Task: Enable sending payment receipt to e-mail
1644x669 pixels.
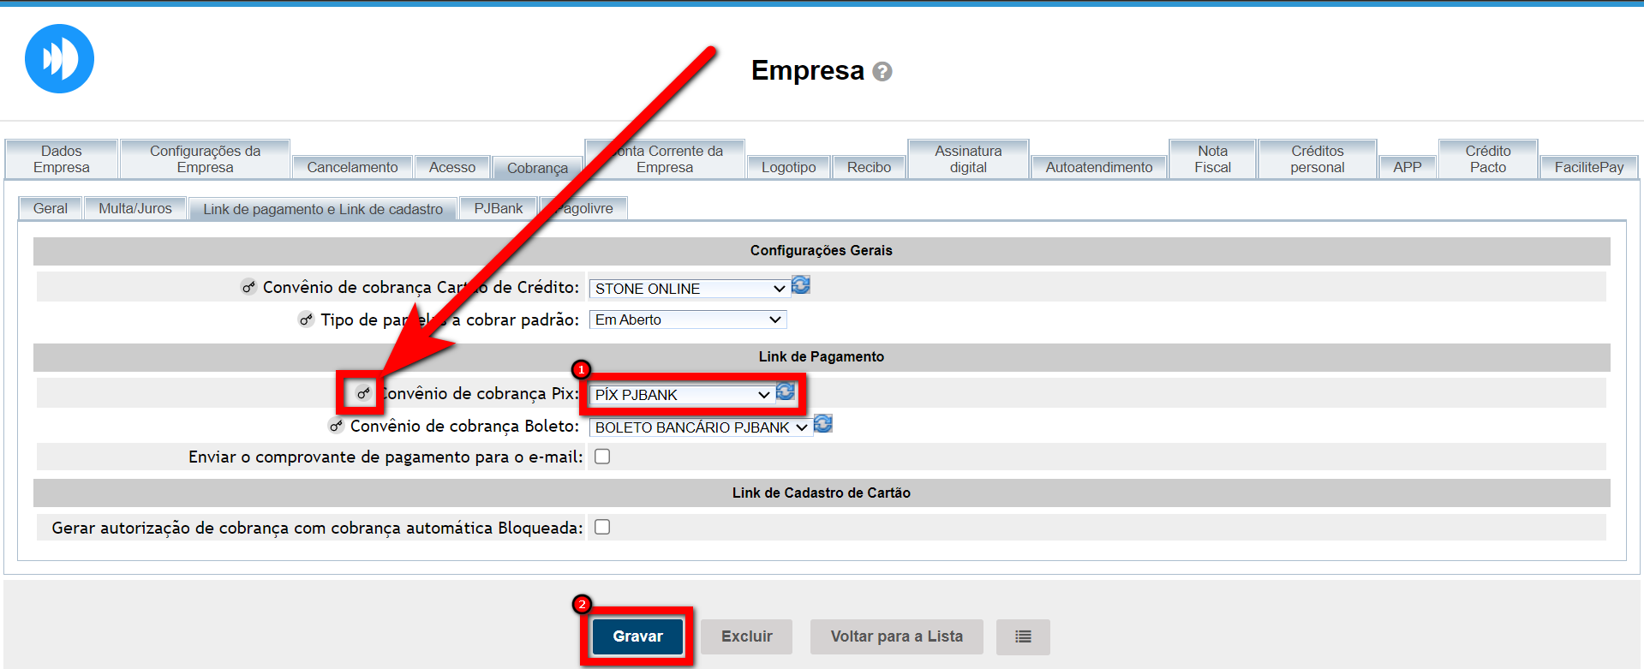Action: (x=602, y=457)
